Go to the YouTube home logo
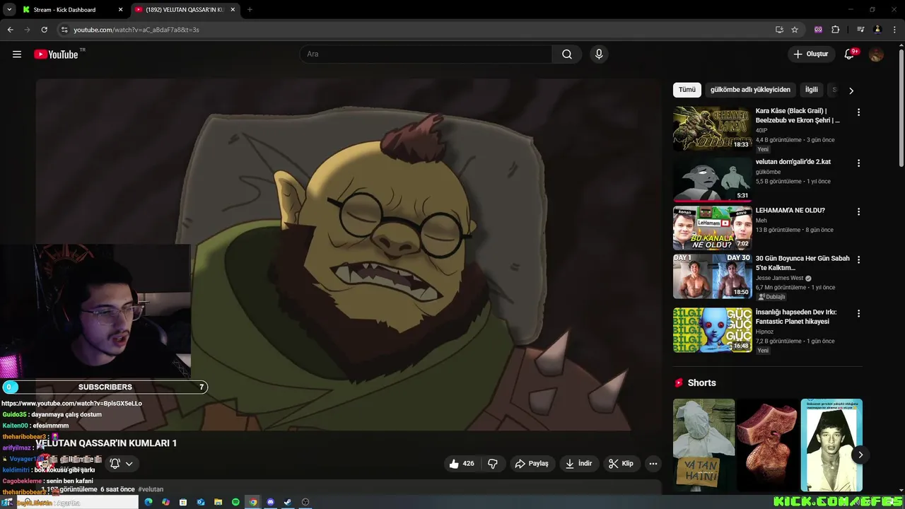The width and height of the screenshot is (905, 509). (56, 54)
